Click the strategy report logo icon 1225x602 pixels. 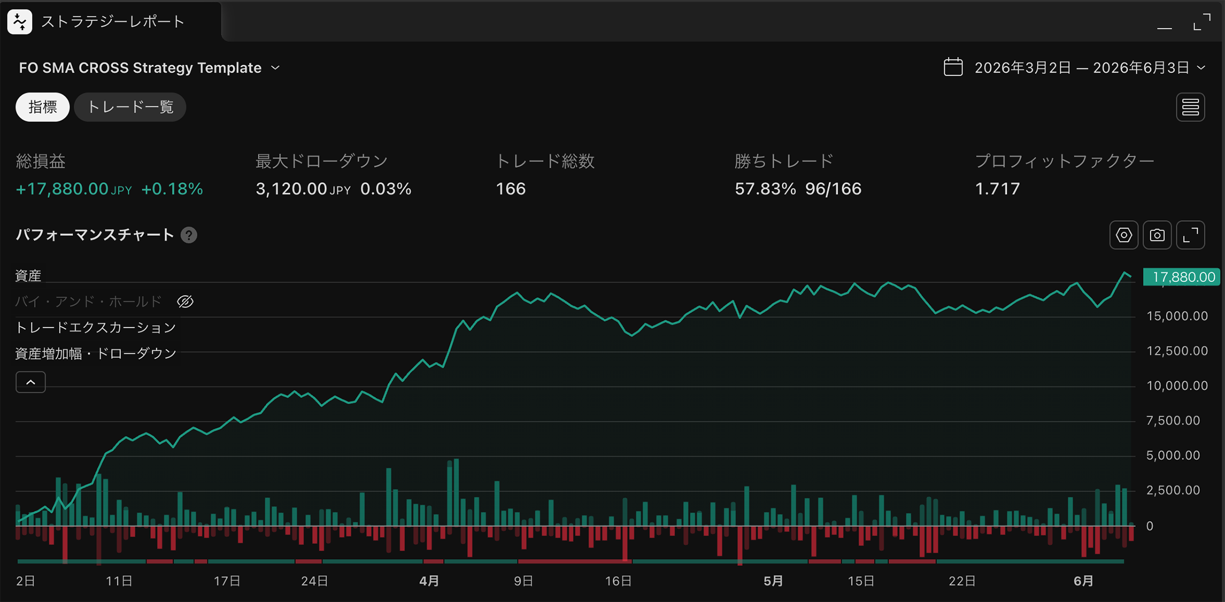click(x=20, y=22)
